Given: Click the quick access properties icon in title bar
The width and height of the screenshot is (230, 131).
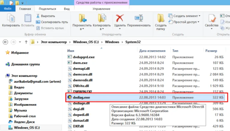Looking at the screenshot, I should (x=11, y=3).
